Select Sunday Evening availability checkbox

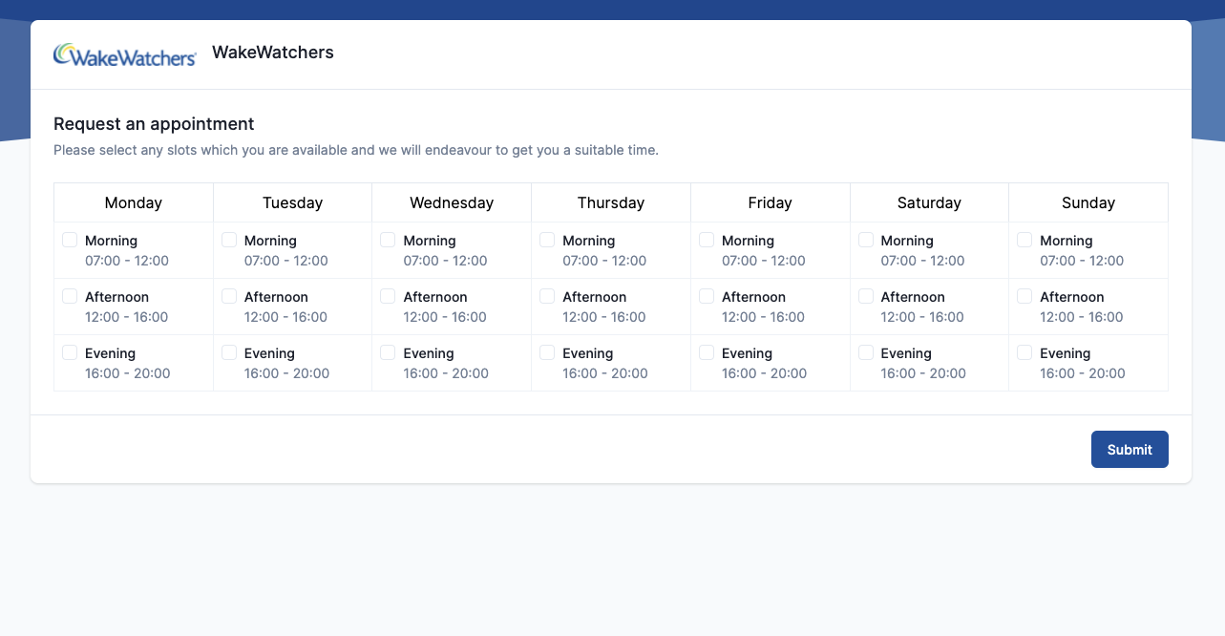click(1024, 352)
